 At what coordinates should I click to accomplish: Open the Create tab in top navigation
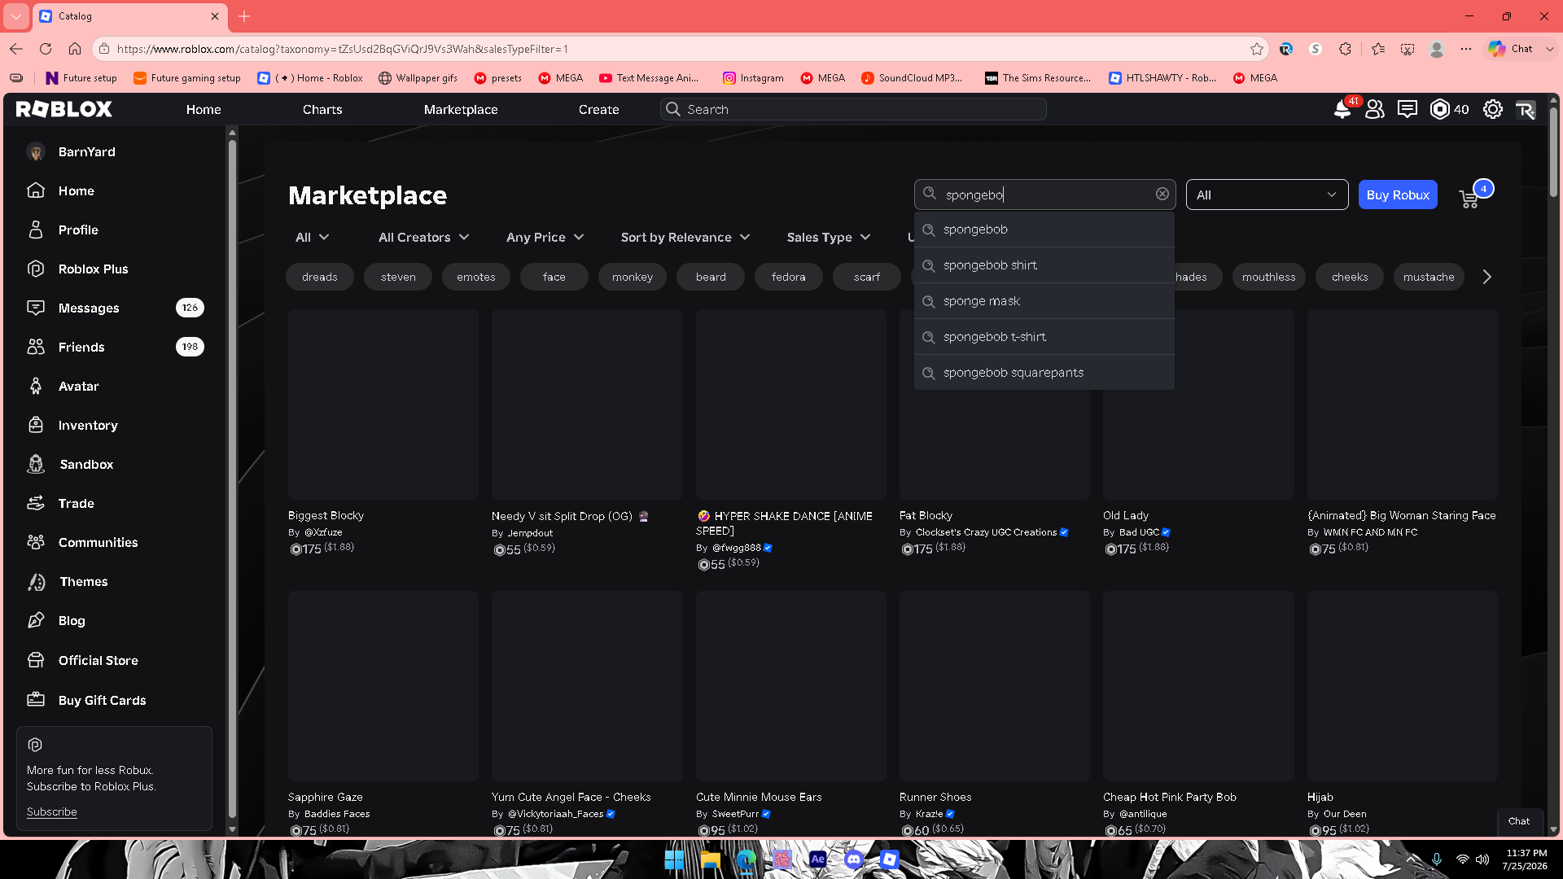(599, 109)
